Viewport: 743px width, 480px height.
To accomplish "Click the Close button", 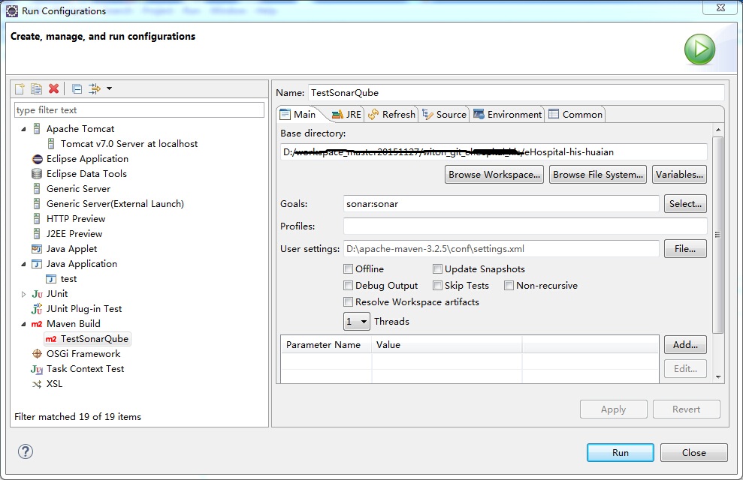I will (x=693, y=452).
